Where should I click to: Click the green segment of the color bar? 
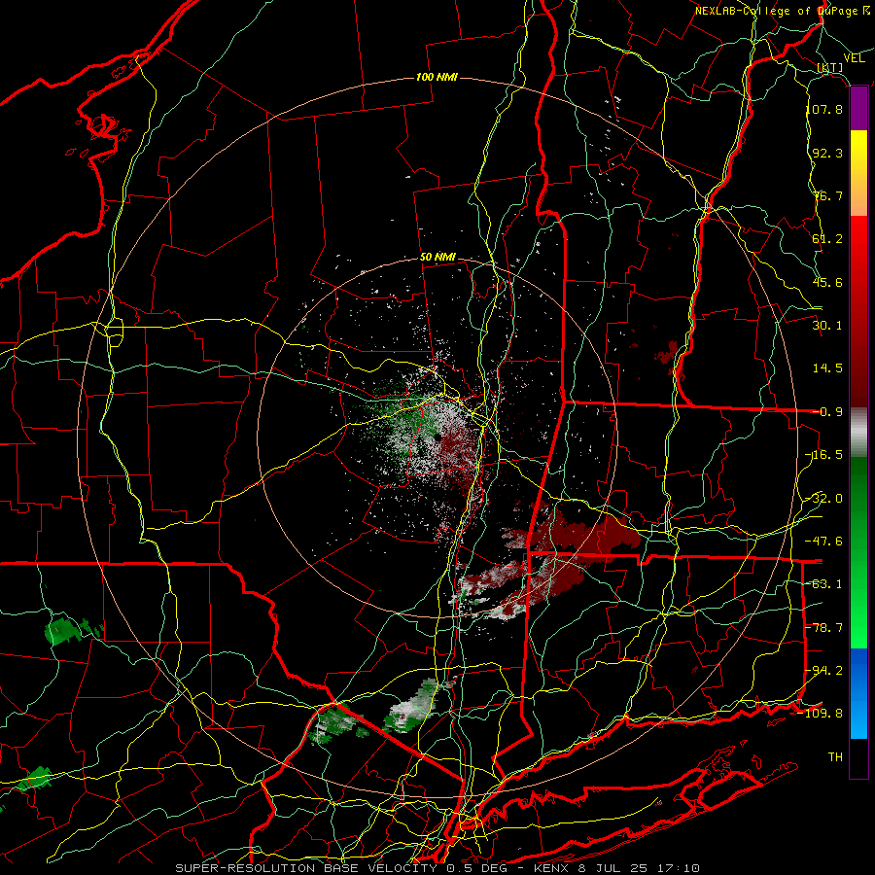tap(858, 552)
